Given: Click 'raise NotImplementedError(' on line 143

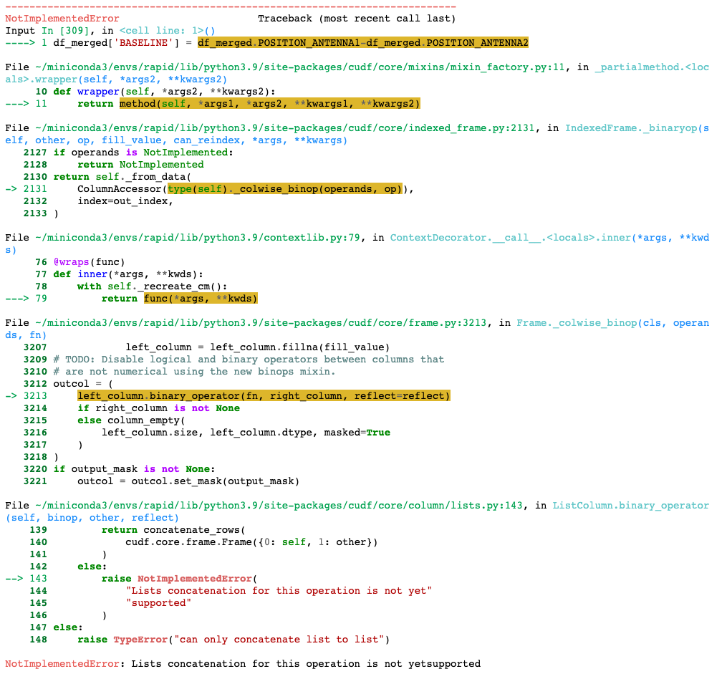Looking at the screenshot, I should tap(180, 578).
